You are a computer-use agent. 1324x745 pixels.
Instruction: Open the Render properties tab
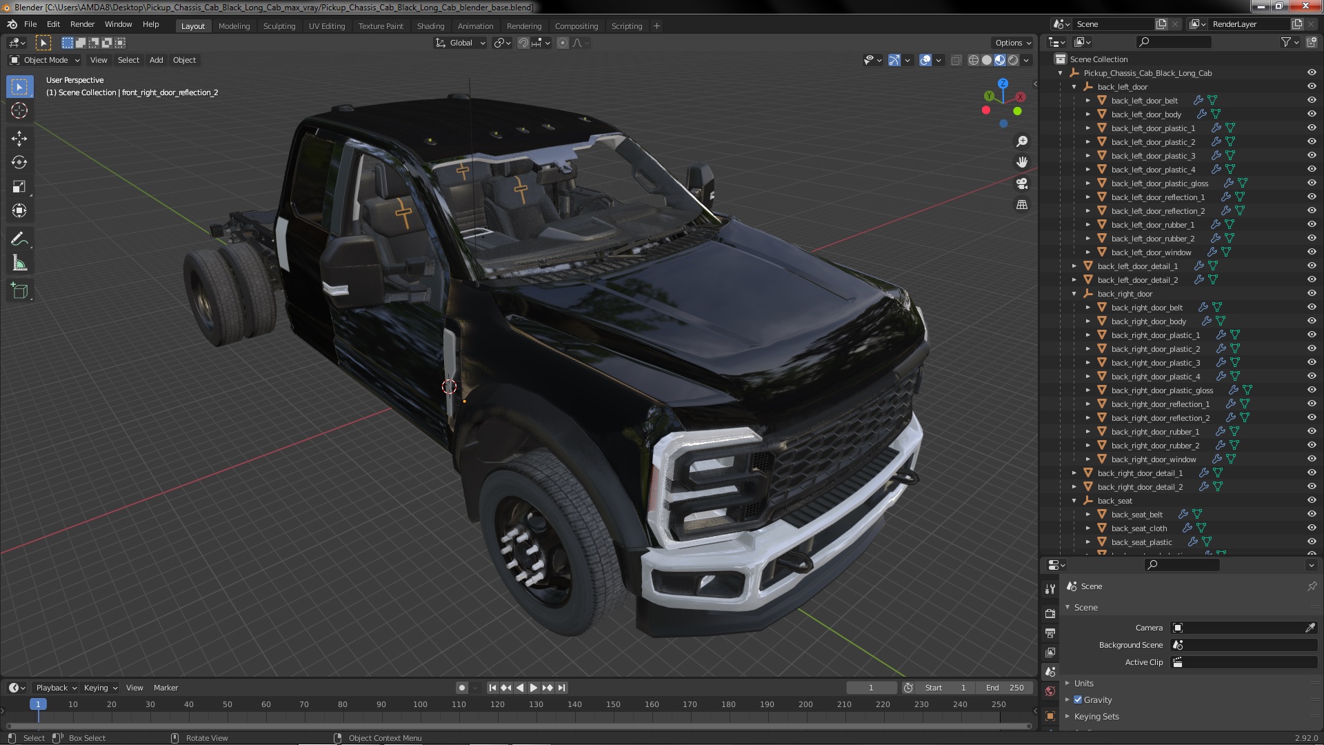(1050, 613)
